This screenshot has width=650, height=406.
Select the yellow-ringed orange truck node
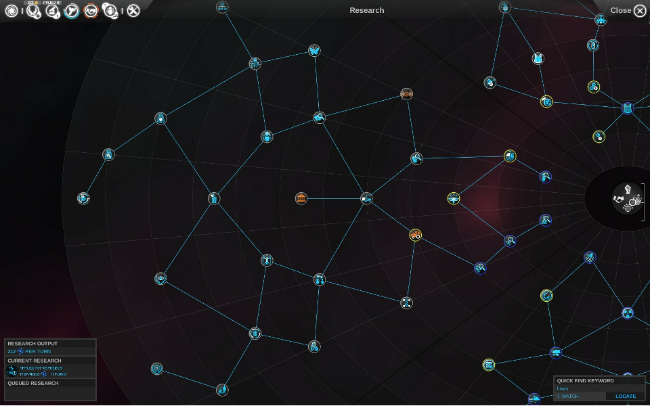click(415, 235)
